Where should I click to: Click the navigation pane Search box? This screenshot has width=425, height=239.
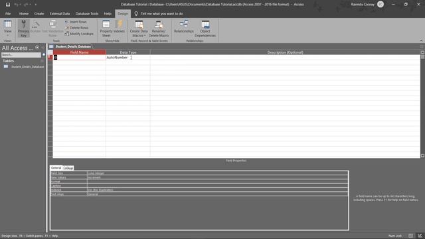pyautogui.click(x=21, y=54)
